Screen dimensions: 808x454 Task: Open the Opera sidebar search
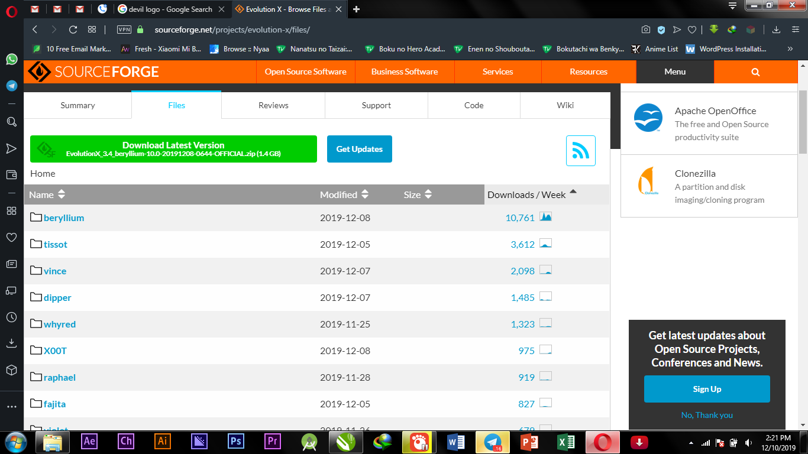(11, 122)
